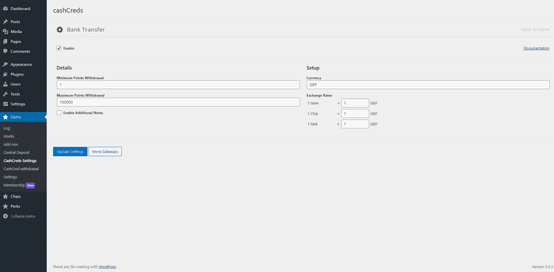Click the Pages menu label
This screenshot has width=554, height=272.
(16, 41)
